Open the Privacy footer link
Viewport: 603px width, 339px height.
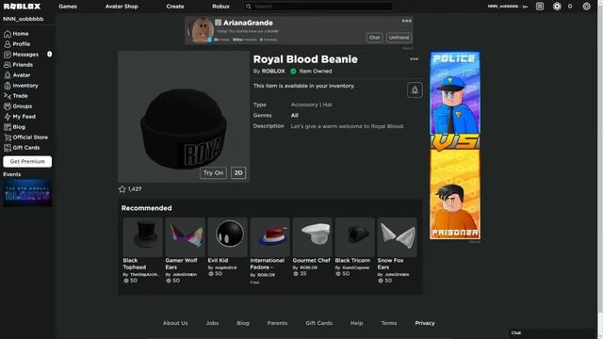[425, 323]
